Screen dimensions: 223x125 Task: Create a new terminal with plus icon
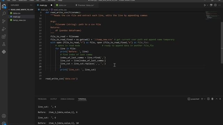pyautogui.click(x=202, y=99)
